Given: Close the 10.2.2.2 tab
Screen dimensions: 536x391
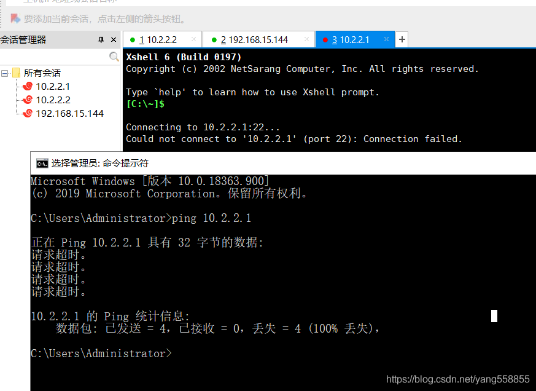Looking at the screenshot, I should 193,39.
